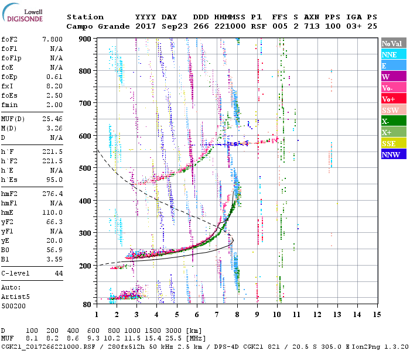Select the SSW salmon legend swatch

pyautogui.click(x=394, y=110)
